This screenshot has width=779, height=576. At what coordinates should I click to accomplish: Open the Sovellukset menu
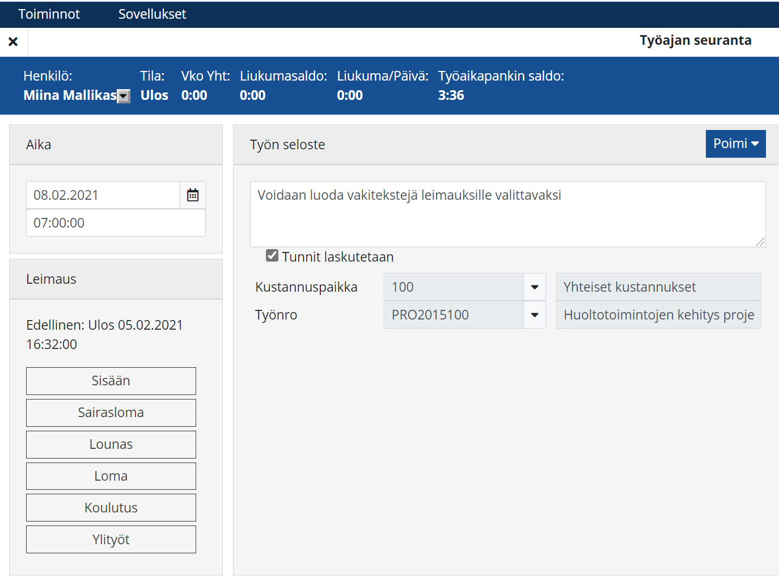[152, 14]
